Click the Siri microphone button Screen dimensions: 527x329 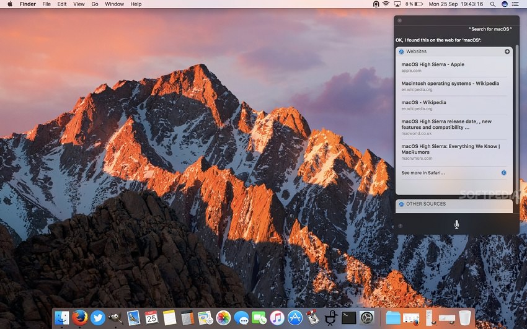pyautogui.click(x=456, y=224)
